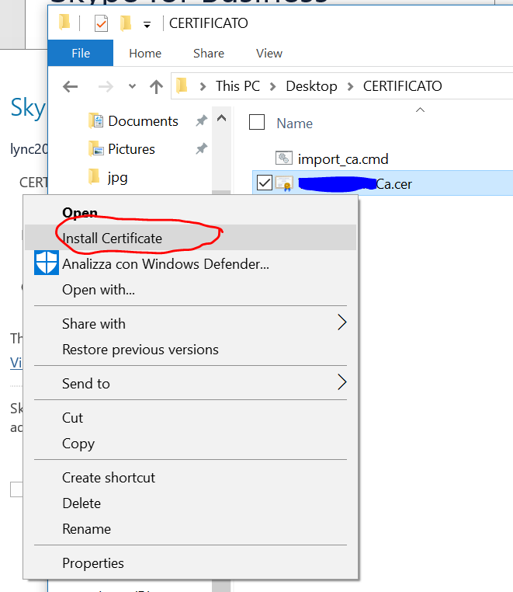Select Desktop in the address breadcrumb
This screenshot has width=513, height=592.
click(x=311, y=86)
